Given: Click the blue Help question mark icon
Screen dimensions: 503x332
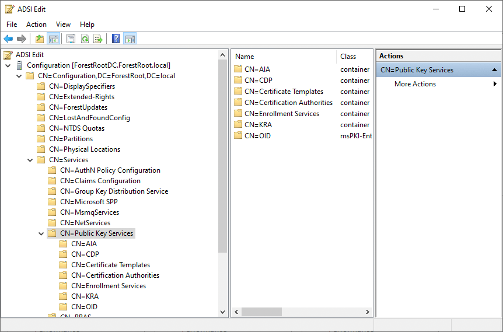Looking at the screenshot, I should 116,39.
